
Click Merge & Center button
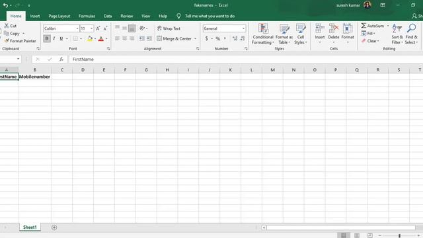click(174, 38)
